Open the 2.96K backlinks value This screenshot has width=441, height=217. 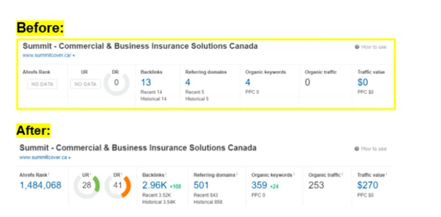(155, 185)
